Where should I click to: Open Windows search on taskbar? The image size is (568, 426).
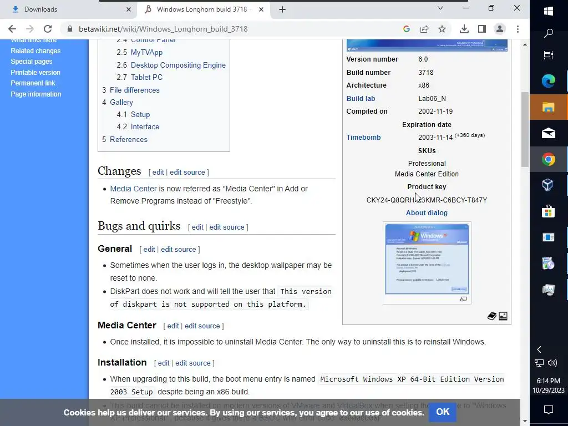tap(549, 33)
